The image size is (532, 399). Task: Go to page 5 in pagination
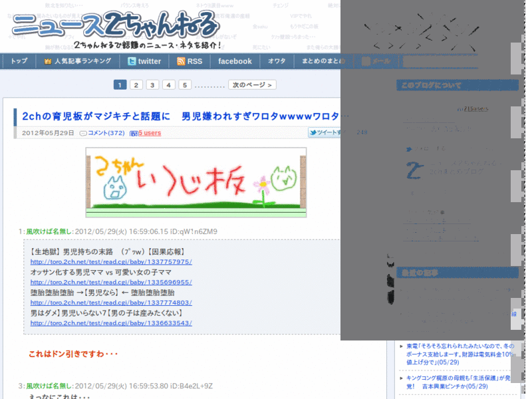[185, 85]
